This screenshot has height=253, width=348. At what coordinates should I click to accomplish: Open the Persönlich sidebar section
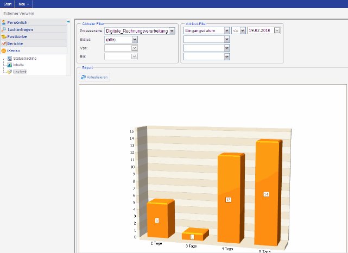[17, 22]
